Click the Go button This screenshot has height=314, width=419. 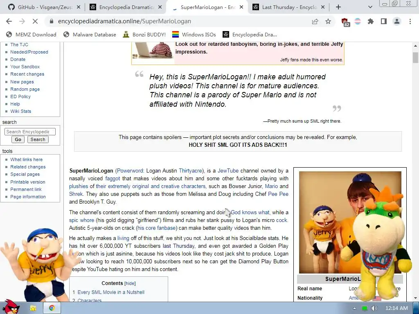pyautogui.click(x=18, y=139)
